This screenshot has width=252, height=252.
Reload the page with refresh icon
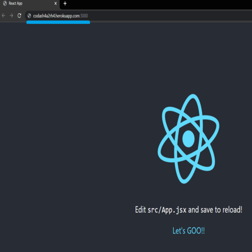[19, 16]
